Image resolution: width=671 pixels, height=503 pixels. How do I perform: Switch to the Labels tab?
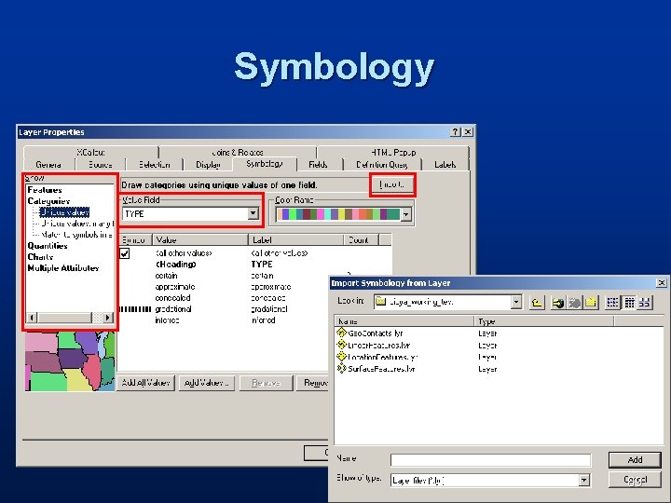445,165
